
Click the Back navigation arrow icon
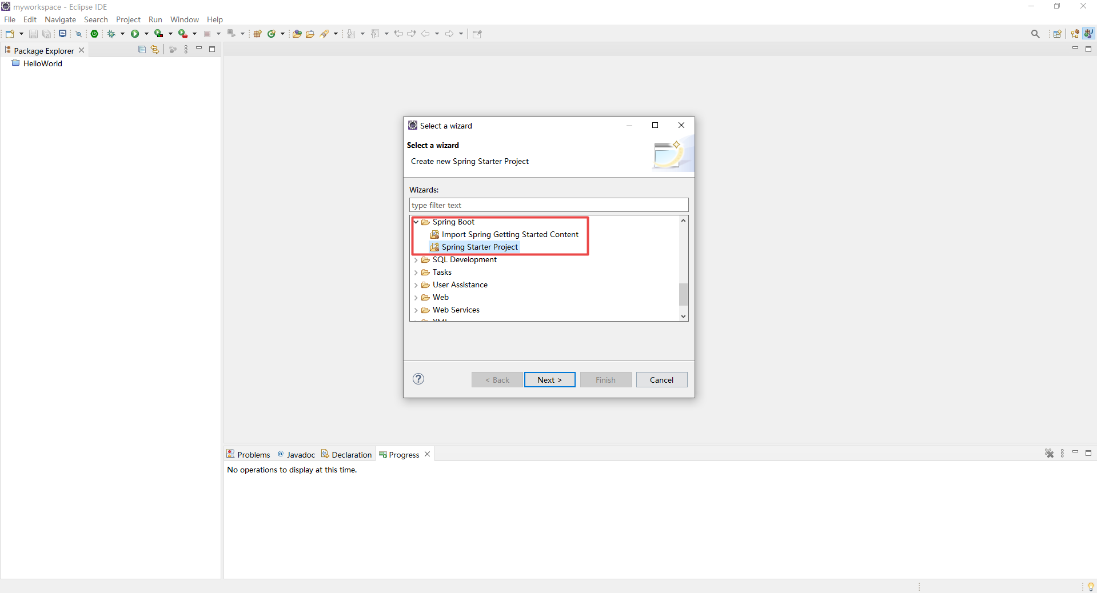(425, 34)
